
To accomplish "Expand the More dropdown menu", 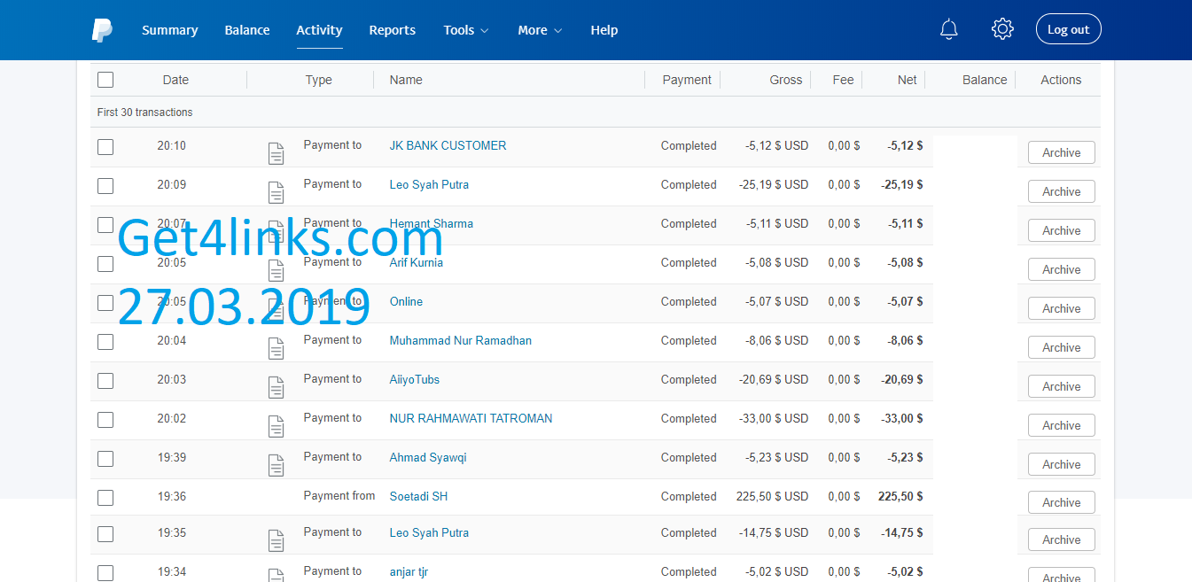I will [540, 30].
